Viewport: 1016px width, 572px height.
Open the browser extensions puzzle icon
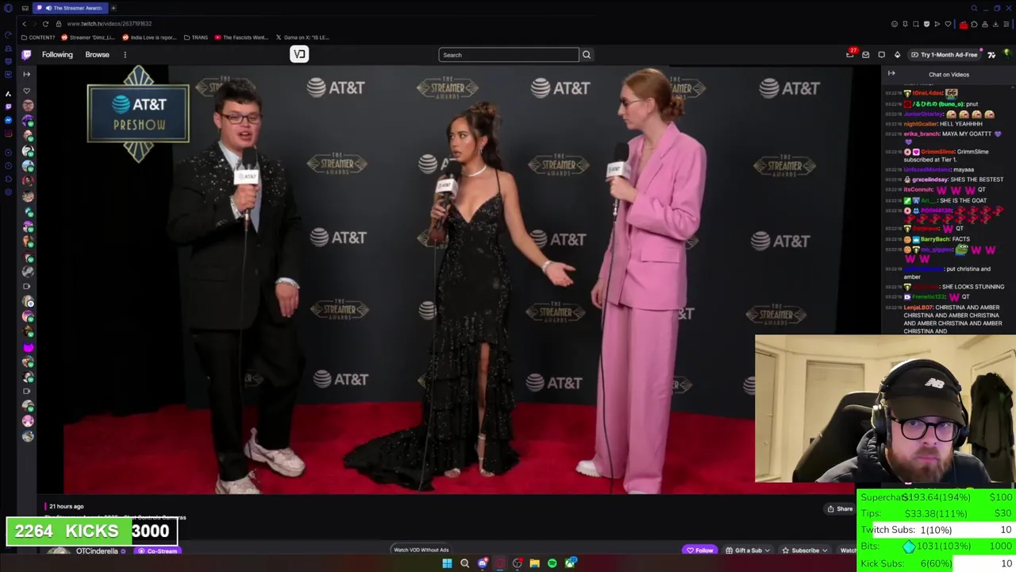click(974, 24)
